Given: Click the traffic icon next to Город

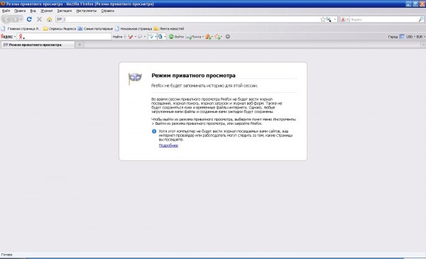Looking at the screenshot, I should tap(402, 37).
